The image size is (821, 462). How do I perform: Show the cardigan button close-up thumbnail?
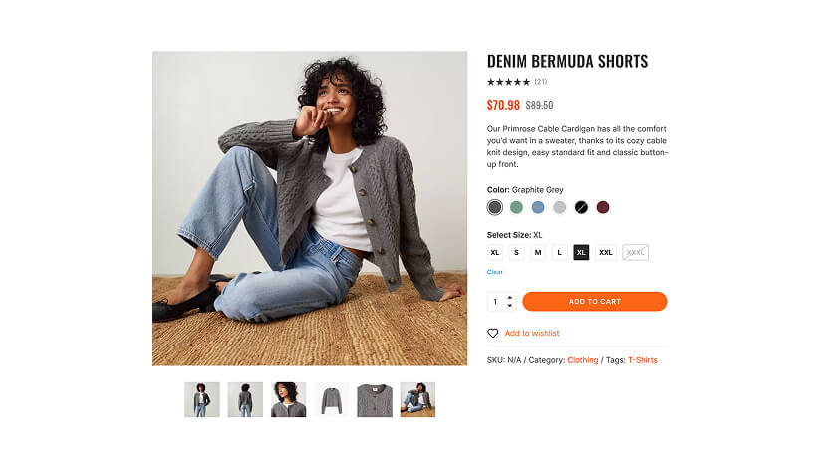(x=375, y=399)
